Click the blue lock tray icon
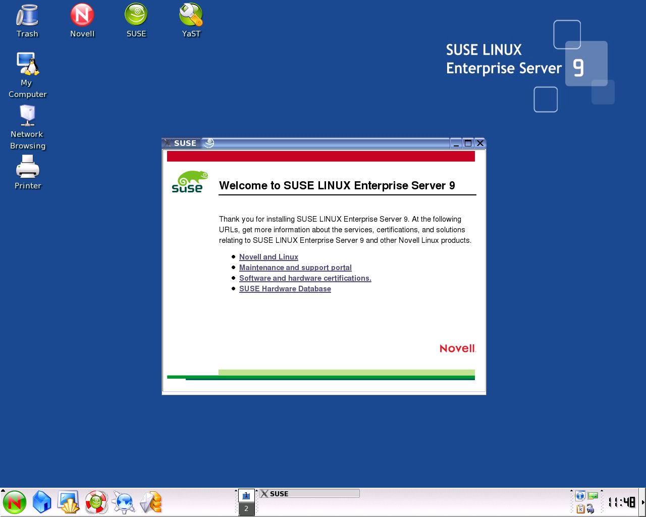The height and width of the screenshot is (517, 646). click(590, 509)
